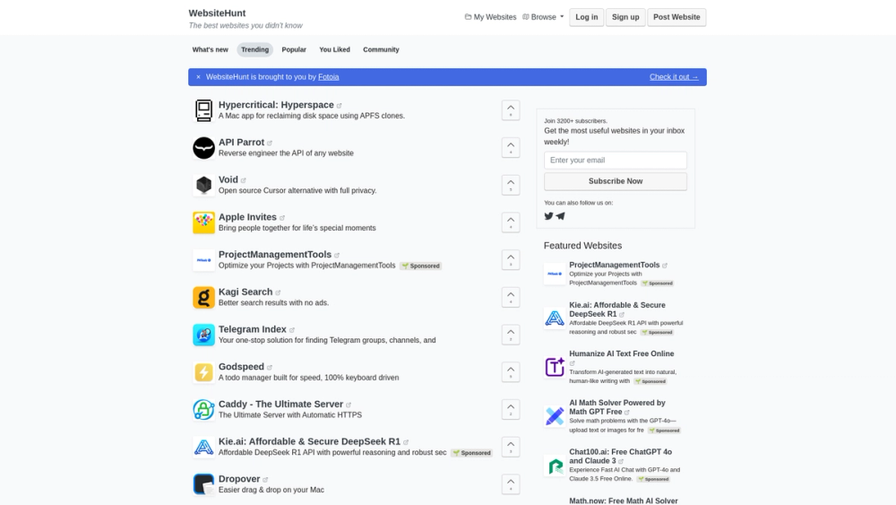This screenshot has height=505, width=896.
Task: Open the Dropover app icon
Action: click(x=203, y=484)
